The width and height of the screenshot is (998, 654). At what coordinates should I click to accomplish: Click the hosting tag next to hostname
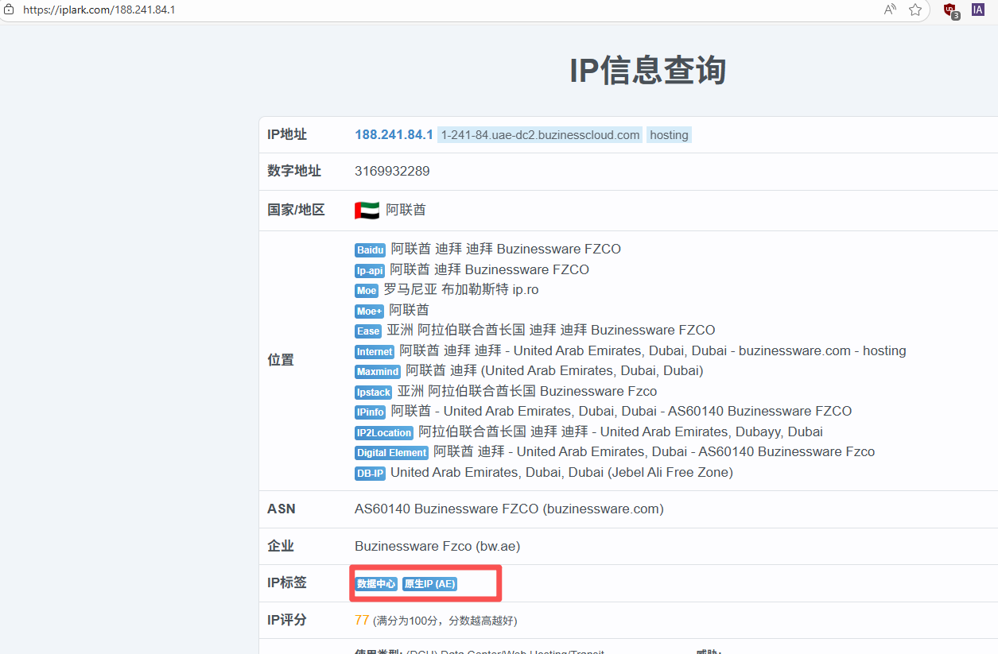[x=669, y=135]
